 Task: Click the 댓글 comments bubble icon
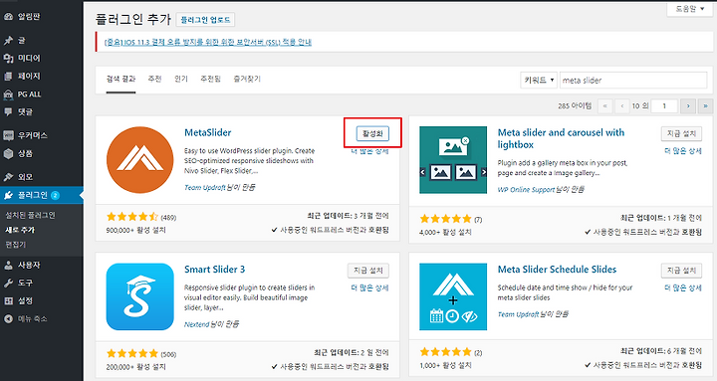tap(8, 112)
